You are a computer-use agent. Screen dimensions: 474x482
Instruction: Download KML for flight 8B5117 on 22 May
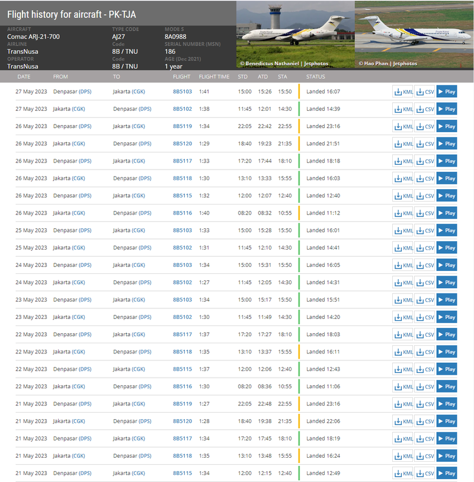coord(403,334)
